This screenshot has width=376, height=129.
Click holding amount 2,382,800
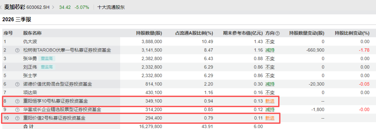[x=152, y=59]
